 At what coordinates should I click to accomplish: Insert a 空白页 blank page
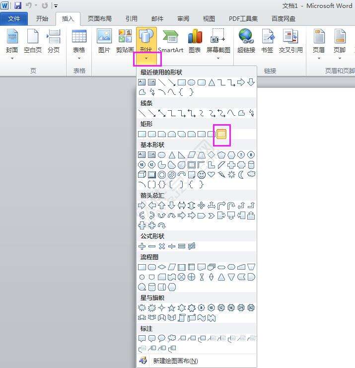pos(33,41)
